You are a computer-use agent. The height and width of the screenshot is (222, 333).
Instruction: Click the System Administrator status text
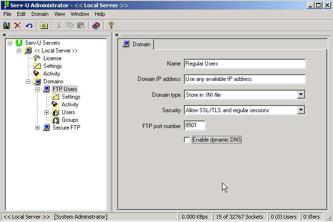[x=81, y=217]
